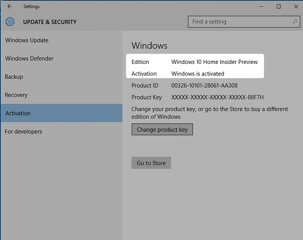This screenshot has width=303, height=240.
Task: Select Backup in the sidebar
Action: tap(61, 77)
